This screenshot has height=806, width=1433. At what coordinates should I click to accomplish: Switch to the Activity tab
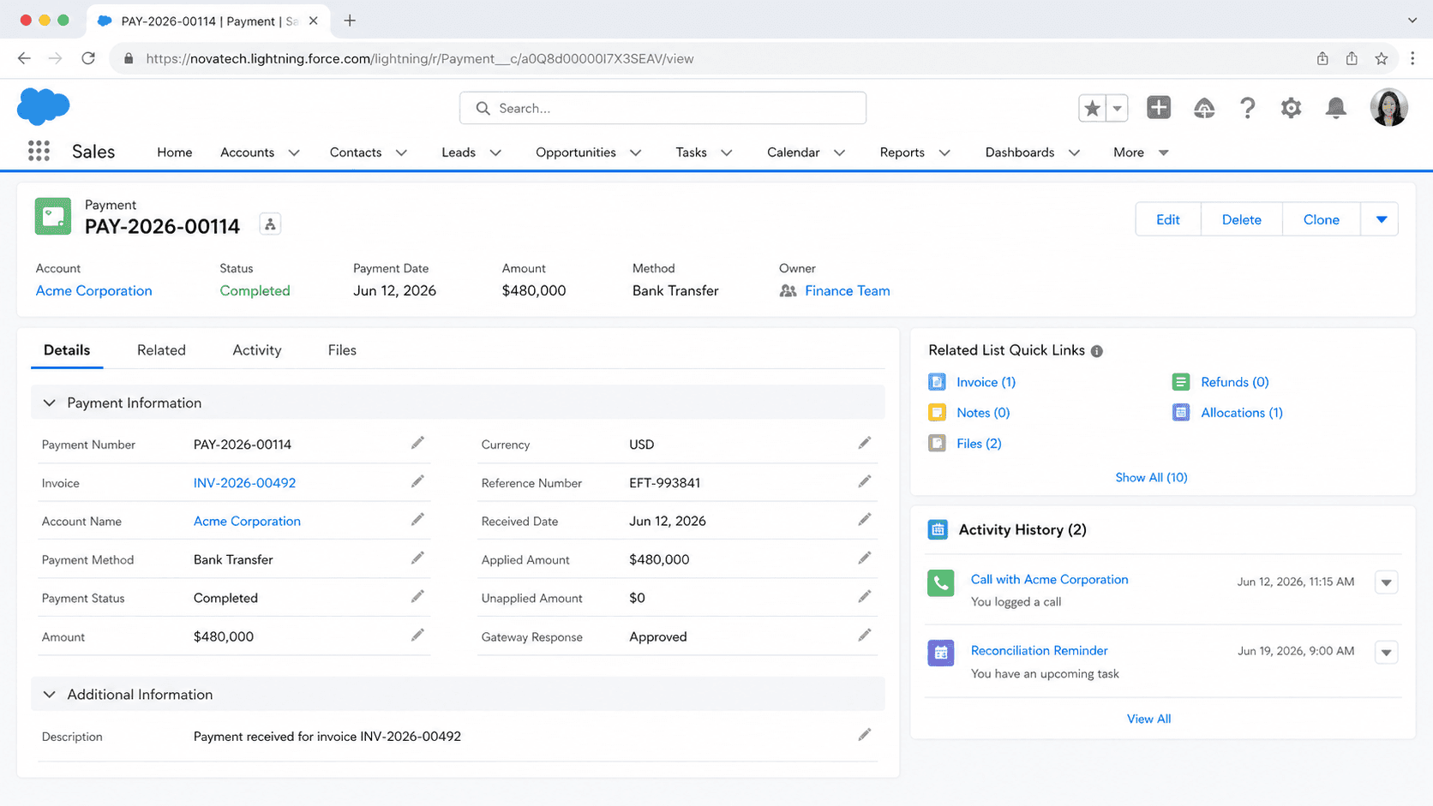click(257, 350)
